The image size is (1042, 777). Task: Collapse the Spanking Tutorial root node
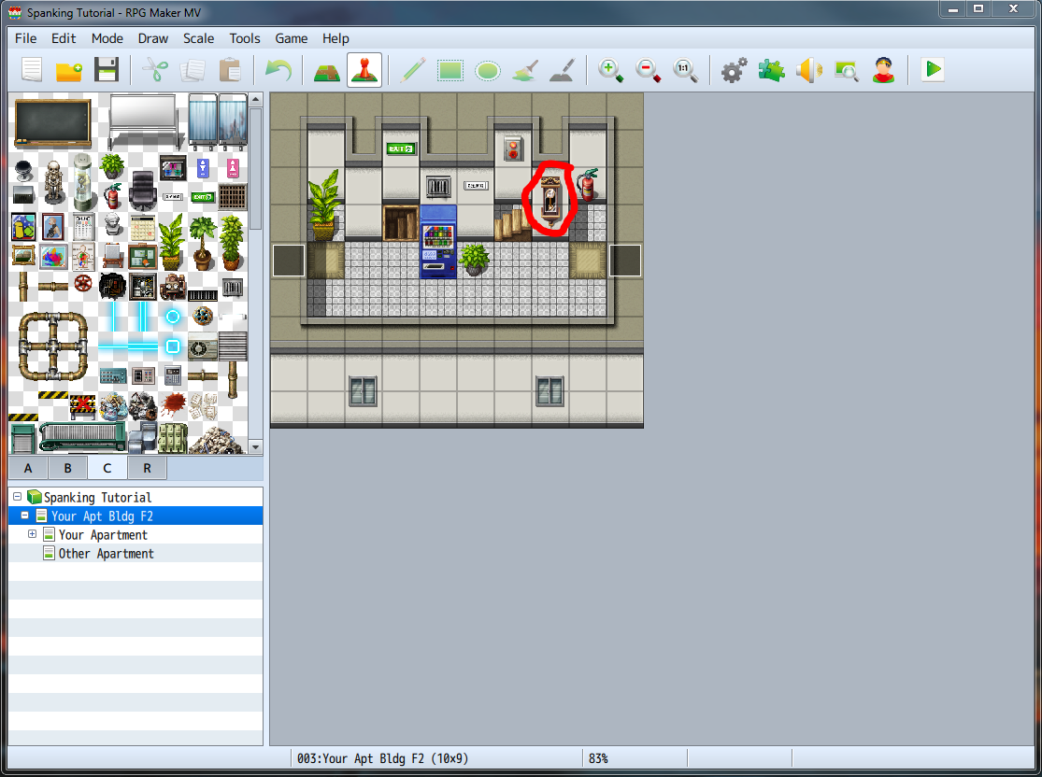(17, 497)
